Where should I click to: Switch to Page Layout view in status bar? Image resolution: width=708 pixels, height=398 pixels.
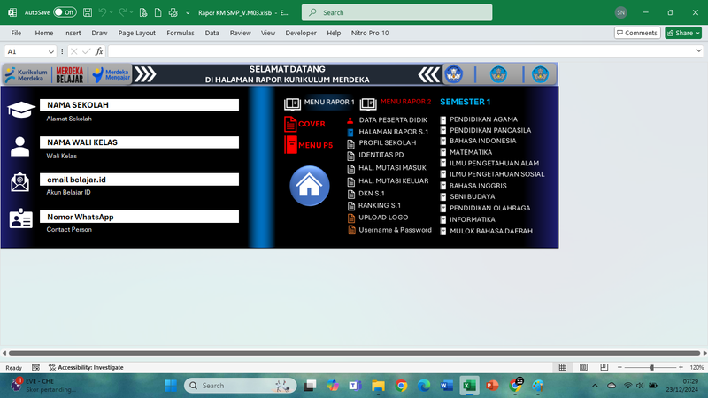[583, 367]
